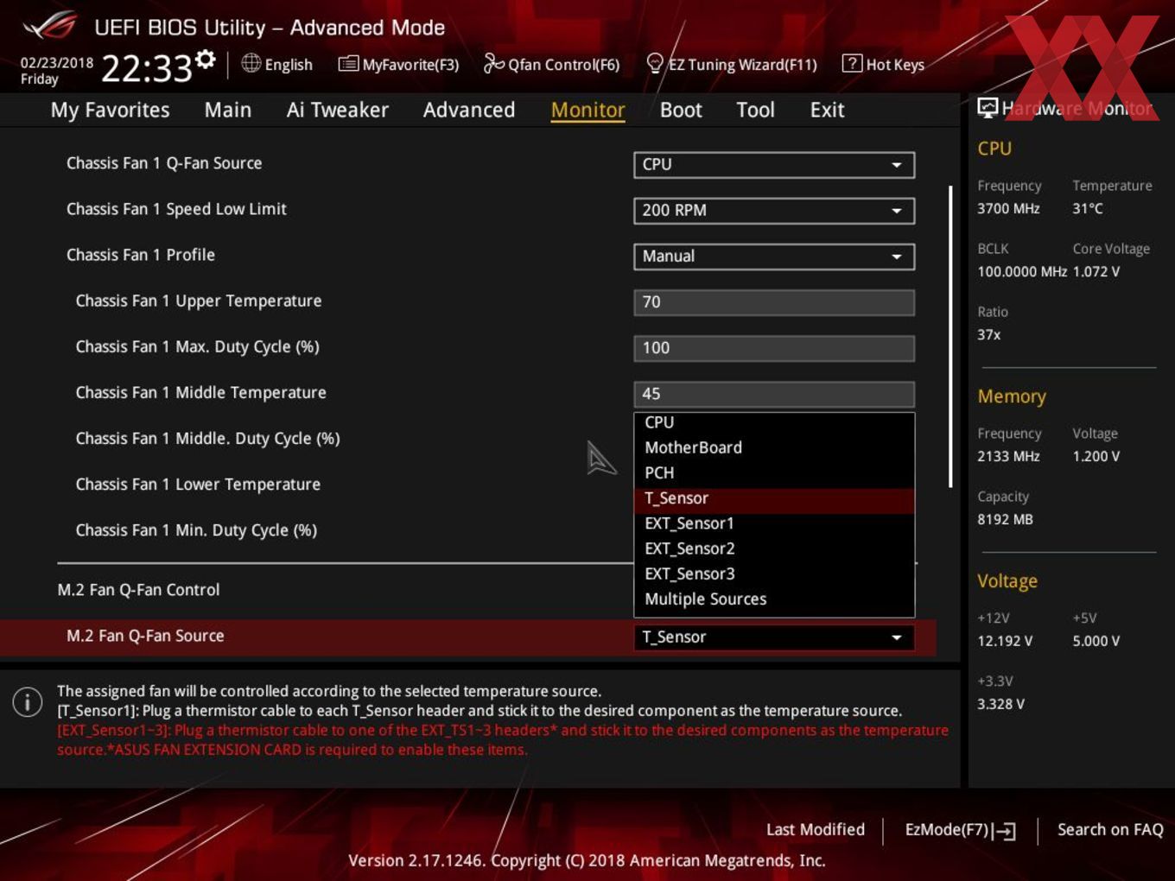Click the M.2 Fan Q-Fan Source row label
The image size is (1175, 881).
tap(145, 636)
